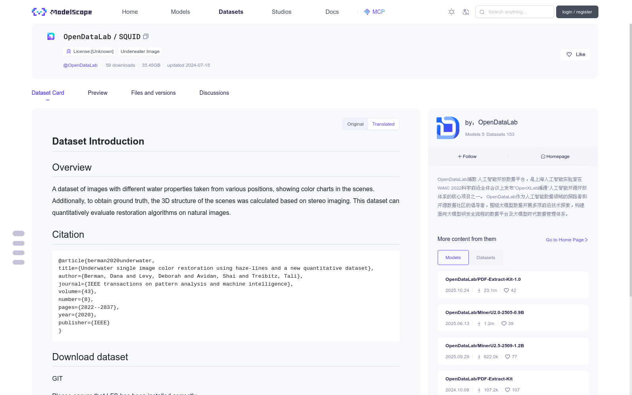
Task: Click the ModelScope logo
Action: 62,12
